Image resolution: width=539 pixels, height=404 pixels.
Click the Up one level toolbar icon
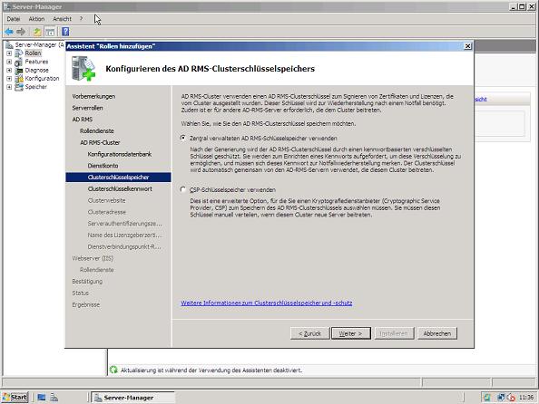click(x=37, y=32)
